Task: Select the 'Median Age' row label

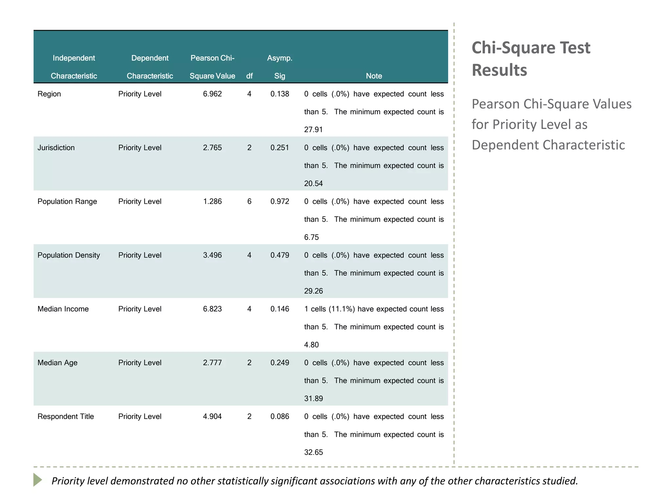Action: 57,363
